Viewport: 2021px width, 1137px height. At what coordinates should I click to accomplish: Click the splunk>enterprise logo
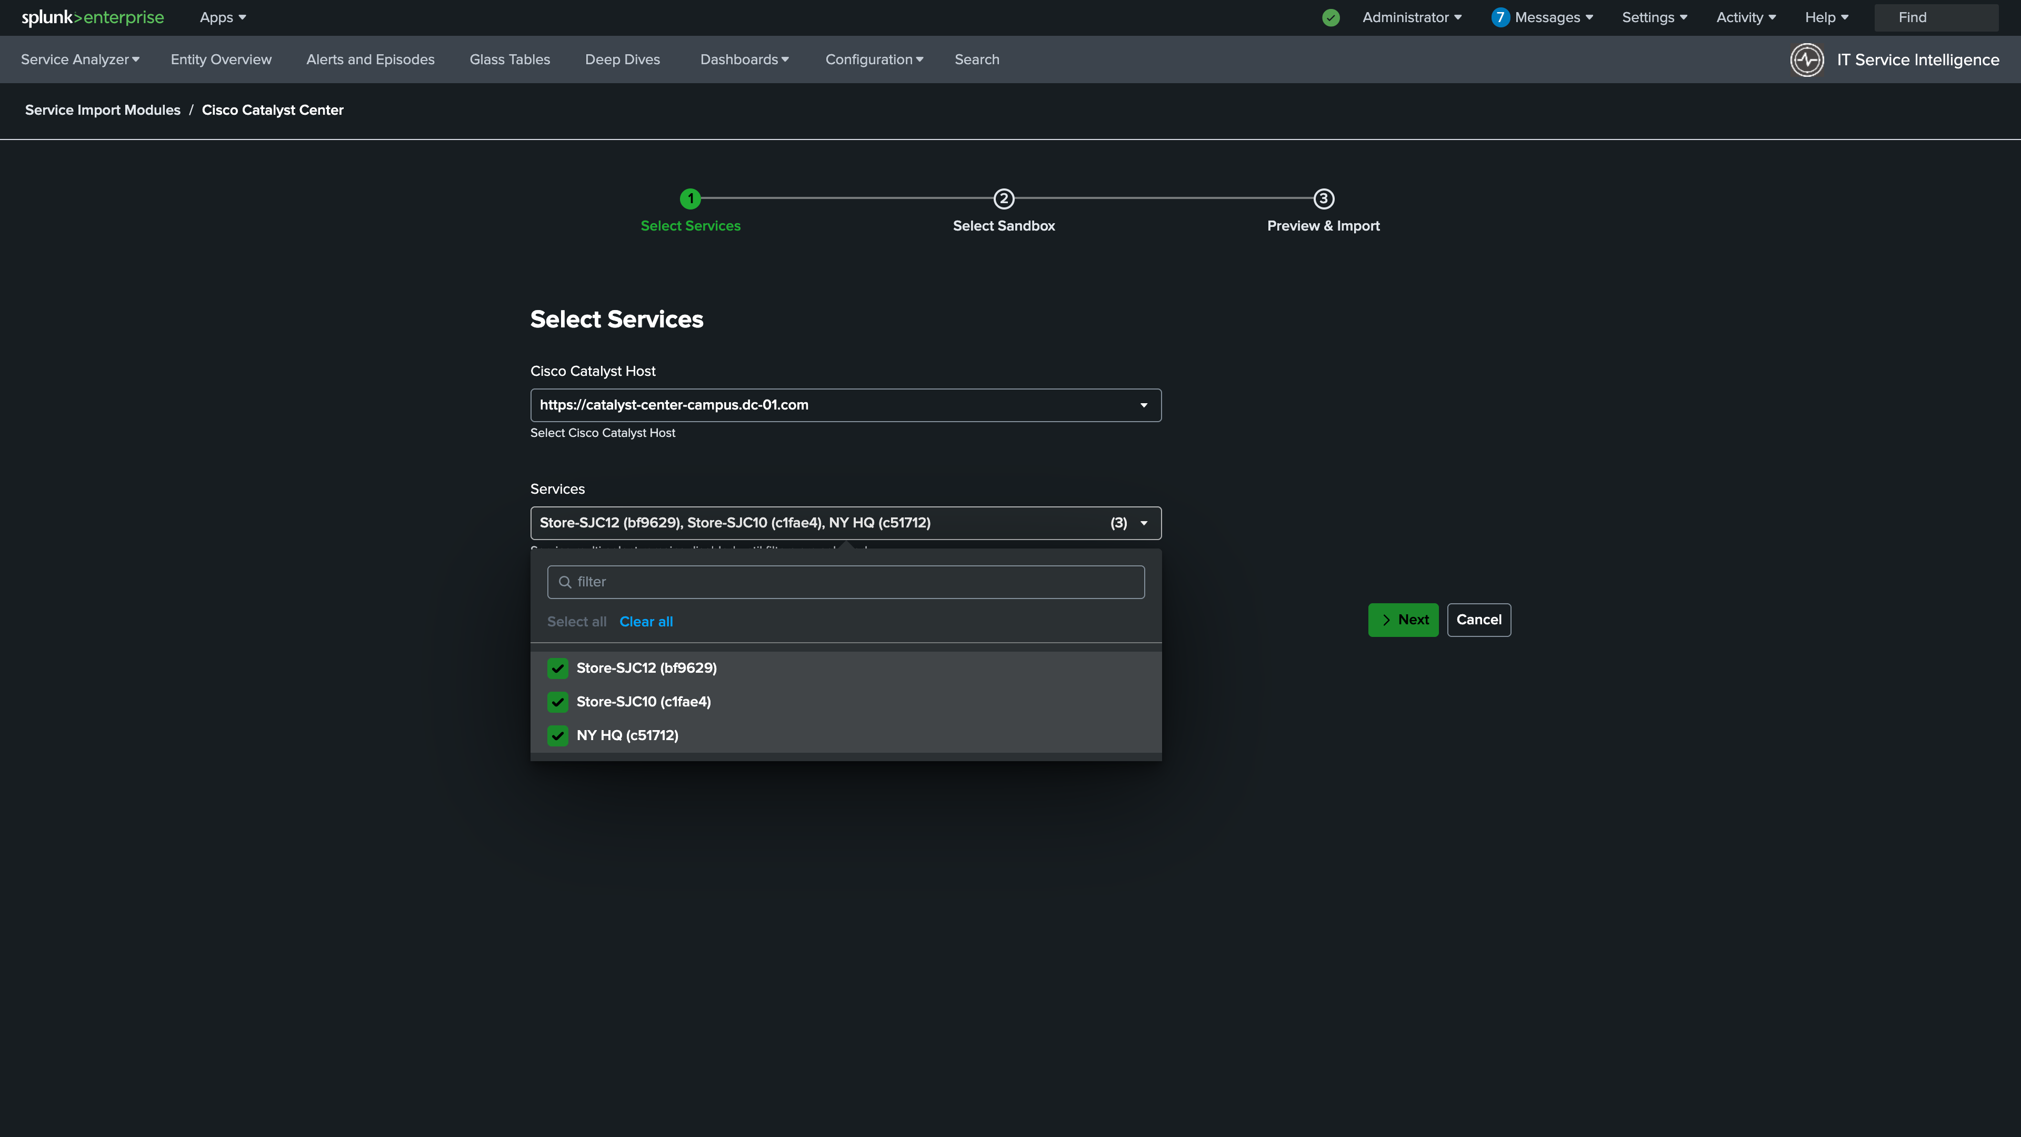(93, 17)
